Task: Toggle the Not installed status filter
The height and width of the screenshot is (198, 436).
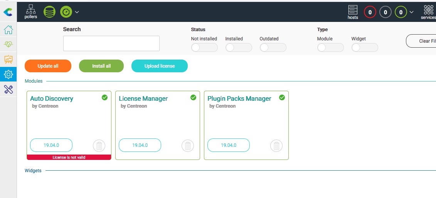Action: point(204,47)
